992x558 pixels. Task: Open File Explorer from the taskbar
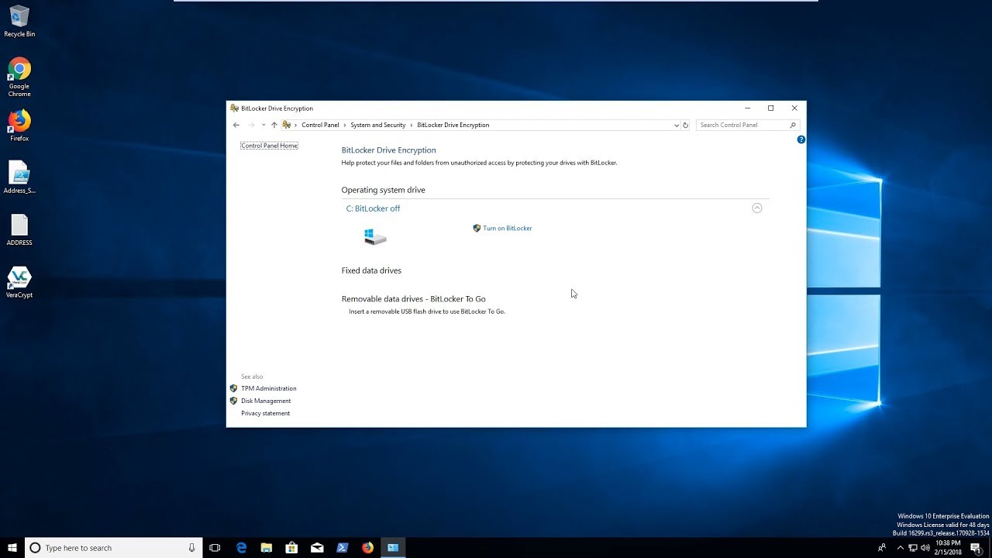(267, 548)
